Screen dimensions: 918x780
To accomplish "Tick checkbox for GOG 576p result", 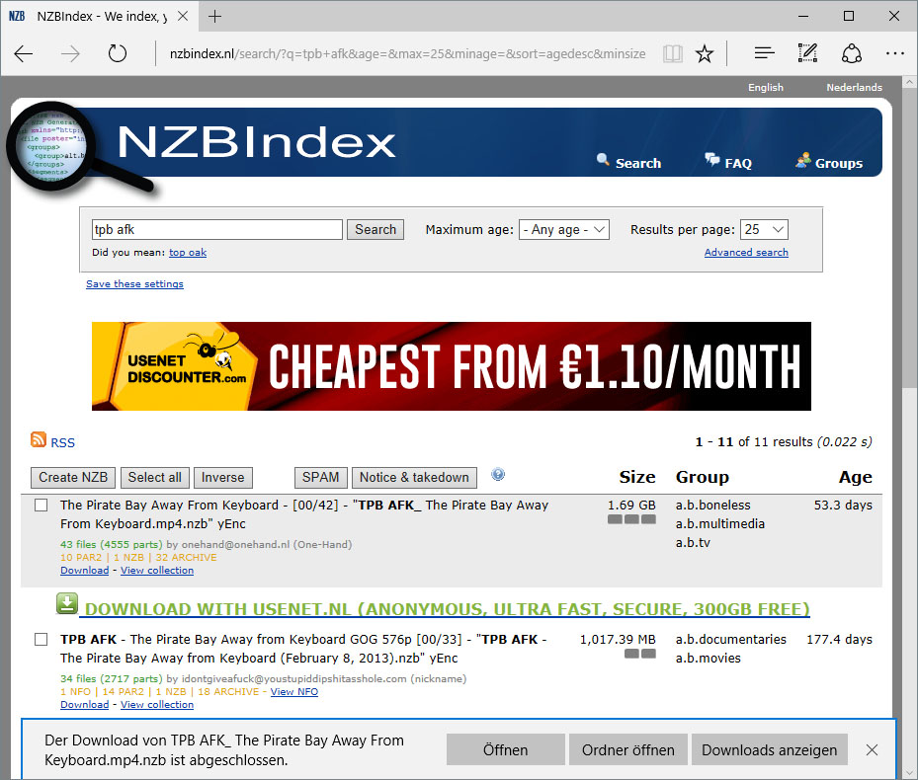I will point(41,640).
